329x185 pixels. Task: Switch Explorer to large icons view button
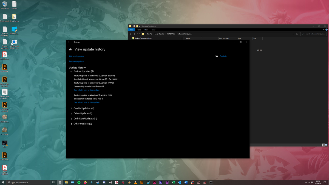(326, 145)
